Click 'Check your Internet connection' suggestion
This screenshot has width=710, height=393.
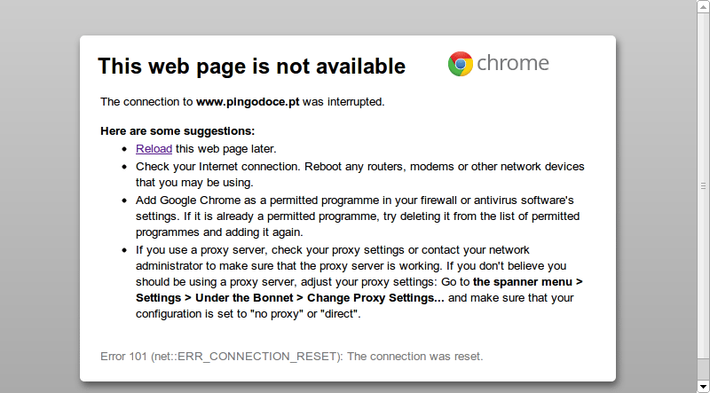tap(217, 167)
